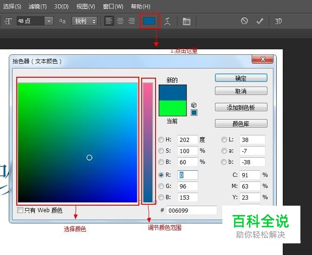Screen dimensions: 312x255
Task: Click the font size T icon
Action: (x=8, y=21)
